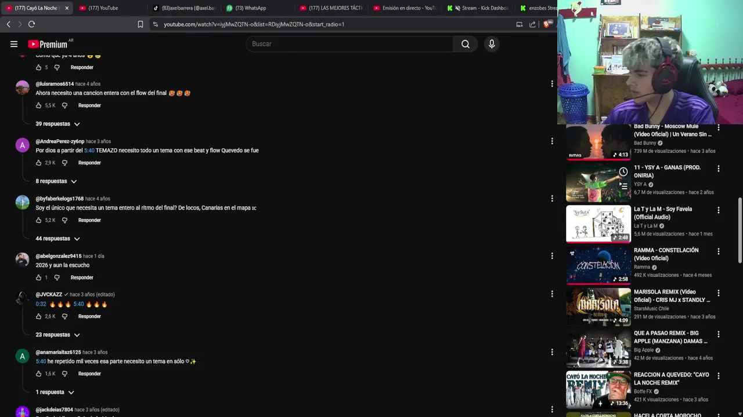
Task: Open profile avatar of @anamariaitaz6125
Action: (x=22, y=356)
